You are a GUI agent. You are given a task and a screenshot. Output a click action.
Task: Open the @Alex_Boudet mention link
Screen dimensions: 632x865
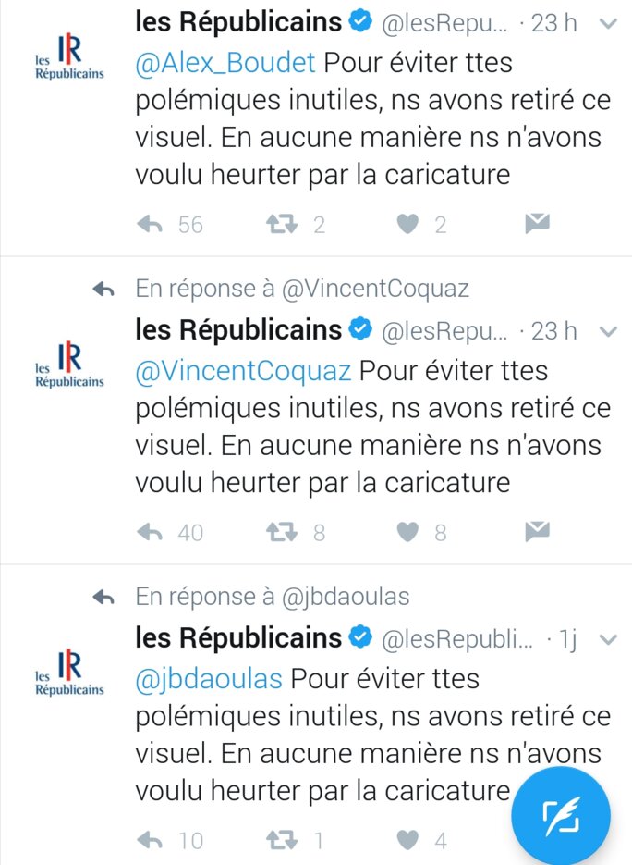[225, 63]
